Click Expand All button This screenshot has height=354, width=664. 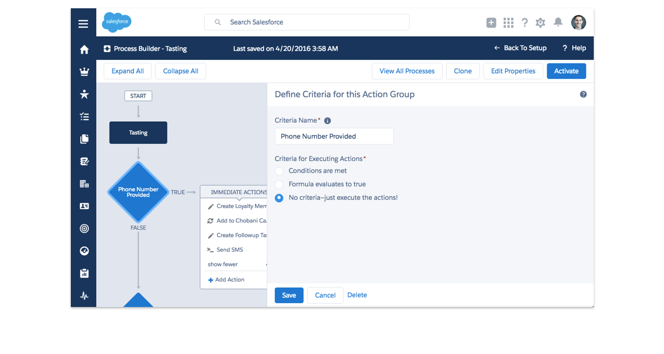127,71
